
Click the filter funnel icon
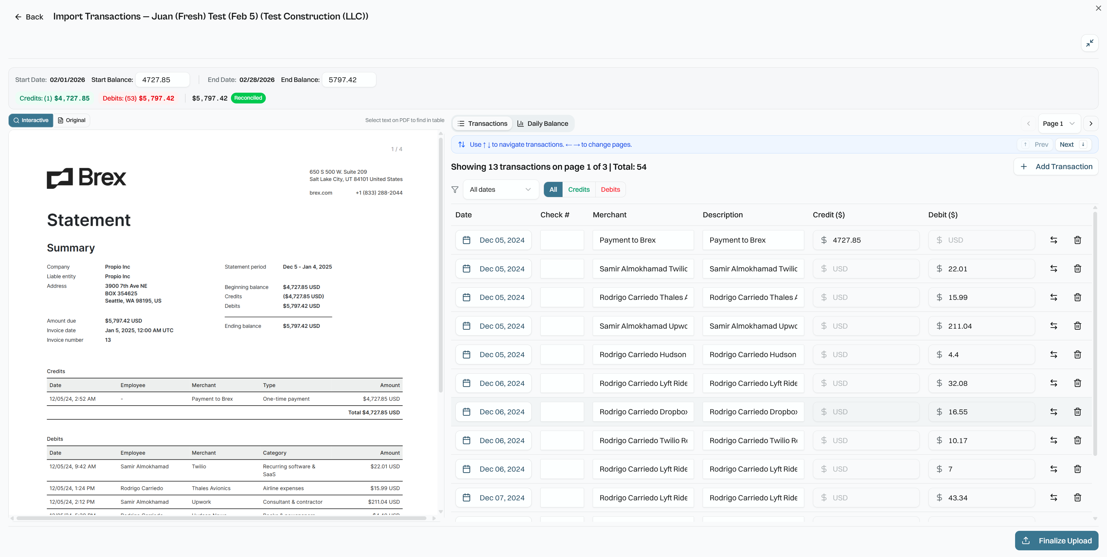tap(455, 189)
